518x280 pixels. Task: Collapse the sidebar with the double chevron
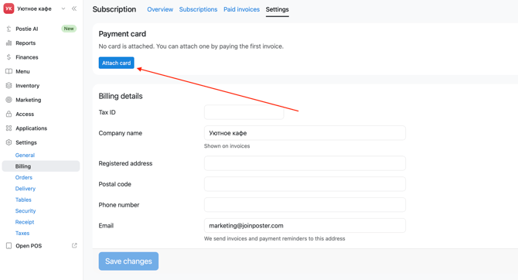point(74,9)
